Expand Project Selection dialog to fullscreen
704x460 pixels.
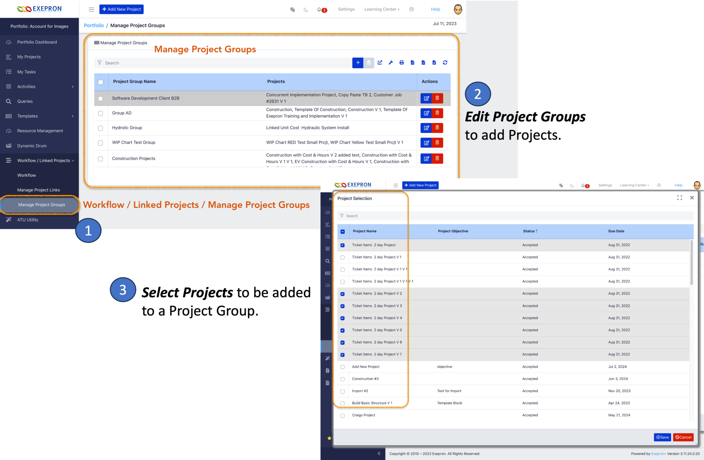[x=680, y=198]
